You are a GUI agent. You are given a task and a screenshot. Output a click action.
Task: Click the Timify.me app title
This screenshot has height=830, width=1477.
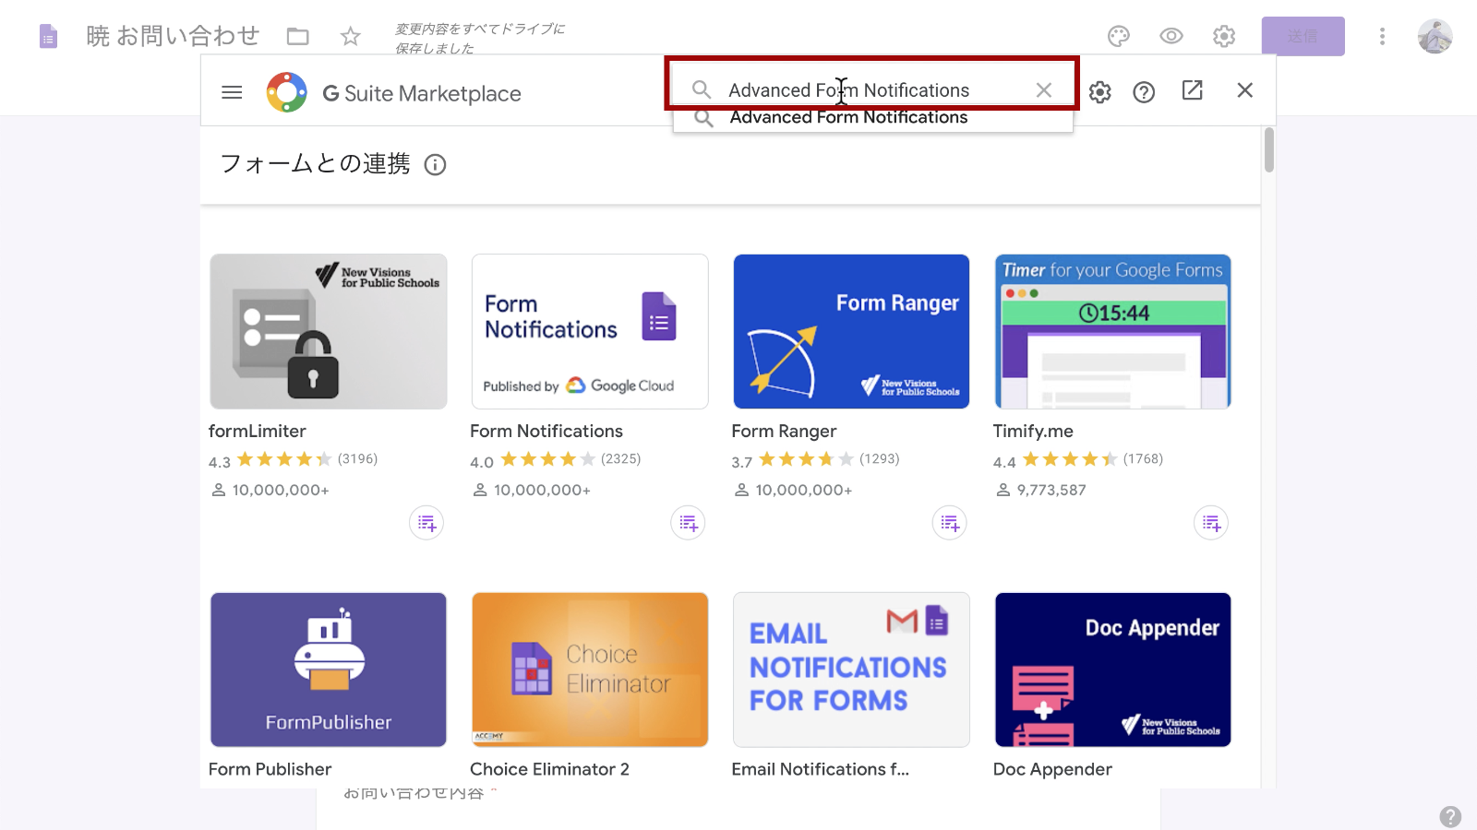click(1033, 431)
